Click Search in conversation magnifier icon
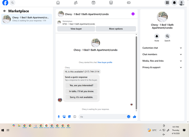Screen dimensions: 189x137 (167, 36)
